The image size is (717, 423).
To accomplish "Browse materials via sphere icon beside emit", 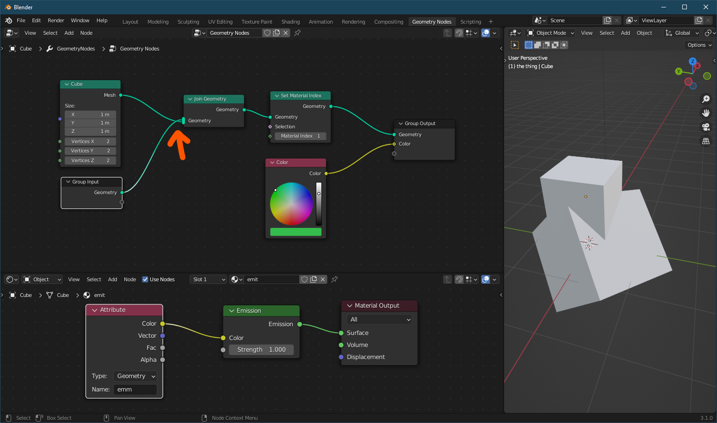I will pyautogui.click(x=237, y=279).
